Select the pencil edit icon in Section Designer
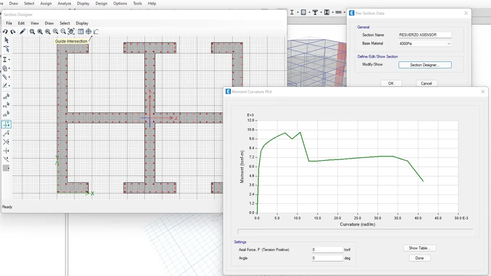The image size is (491, 276). (x=23, y=31)
